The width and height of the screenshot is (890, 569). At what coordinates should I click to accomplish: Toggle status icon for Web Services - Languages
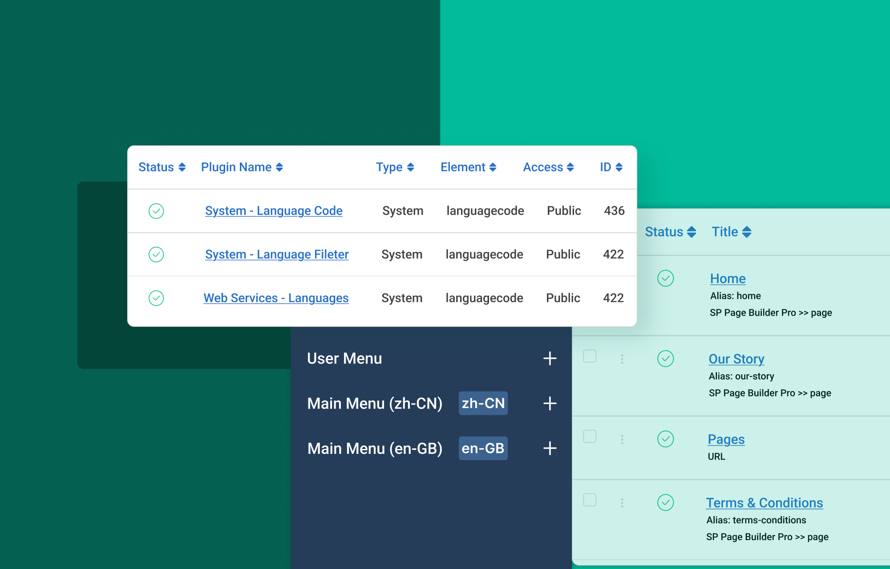(156, 298)
